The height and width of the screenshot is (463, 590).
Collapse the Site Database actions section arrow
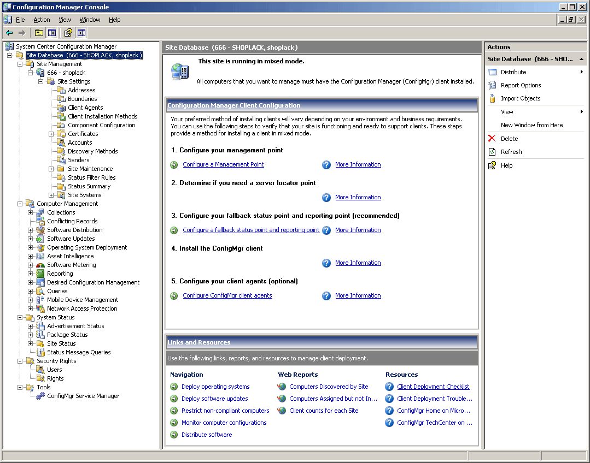(x=581, y=59)
